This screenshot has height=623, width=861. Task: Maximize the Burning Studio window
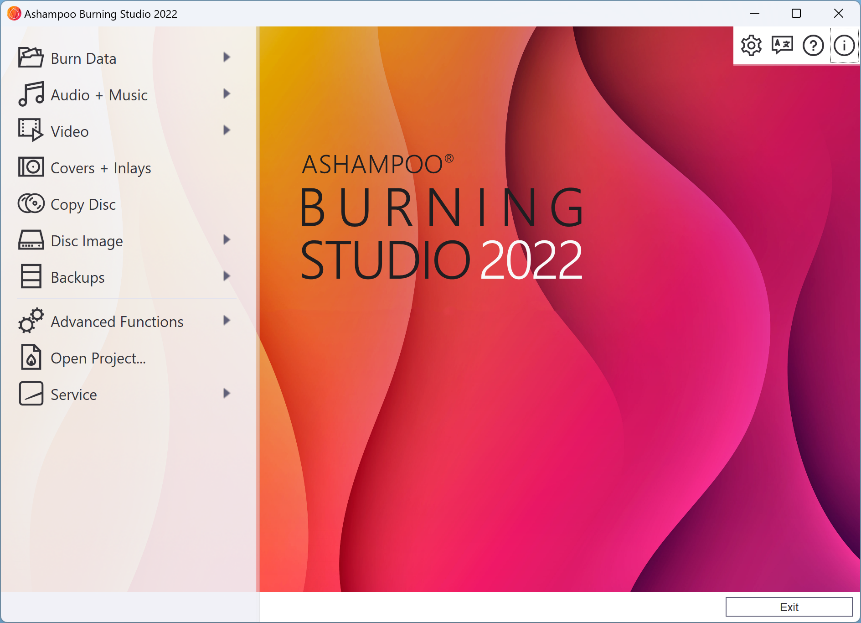coord(796,13)
